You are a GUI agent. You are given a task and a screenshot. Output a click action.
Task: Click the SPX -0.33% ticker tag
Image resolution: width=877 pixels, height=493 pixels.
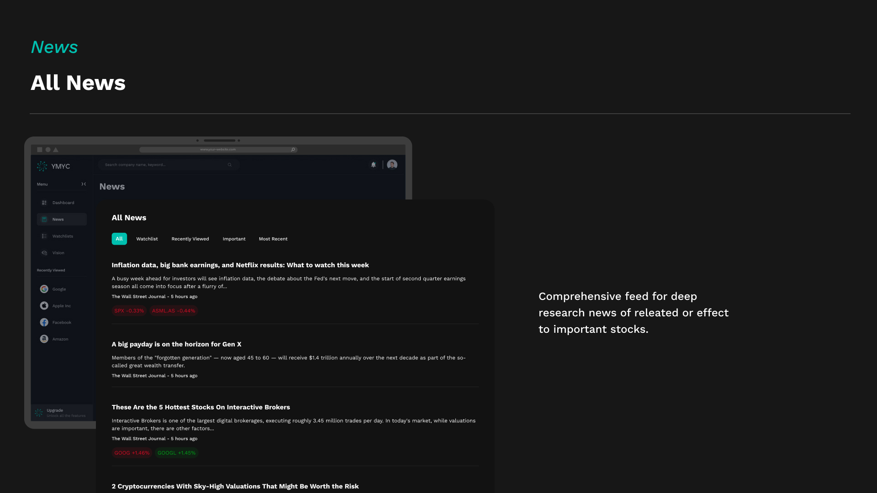129,311
